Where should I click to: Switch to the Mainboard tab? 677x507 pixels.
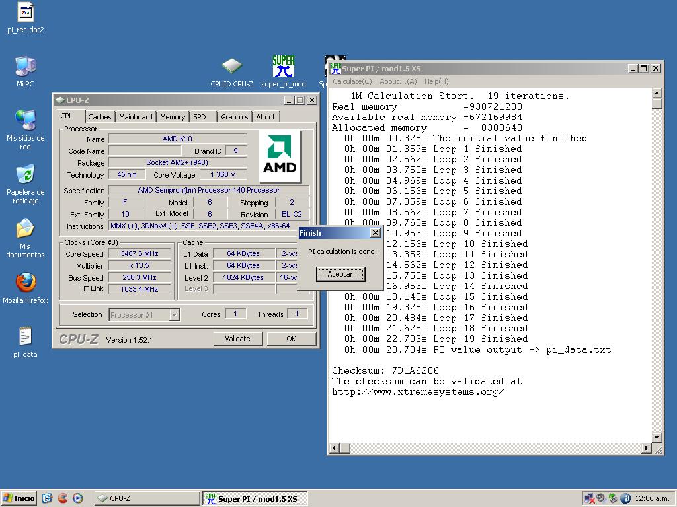[x=136, y=117]
